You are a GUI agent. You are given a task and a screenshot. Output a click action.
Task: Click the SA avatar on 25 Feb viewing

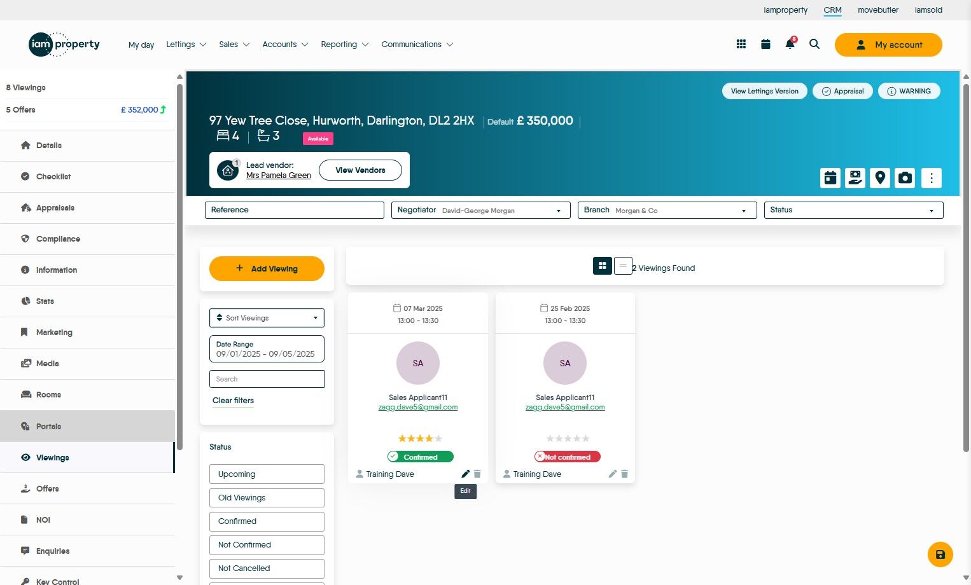point(565,363)
